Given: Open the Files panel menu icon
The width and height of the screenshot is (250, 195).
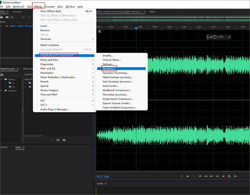Looking at the screenshot, I should (7, 12).
